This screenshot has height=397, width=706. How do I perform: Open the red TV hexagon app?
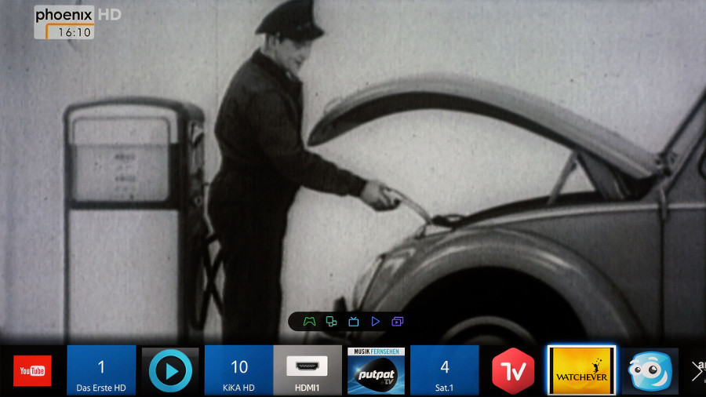(513, 370)
